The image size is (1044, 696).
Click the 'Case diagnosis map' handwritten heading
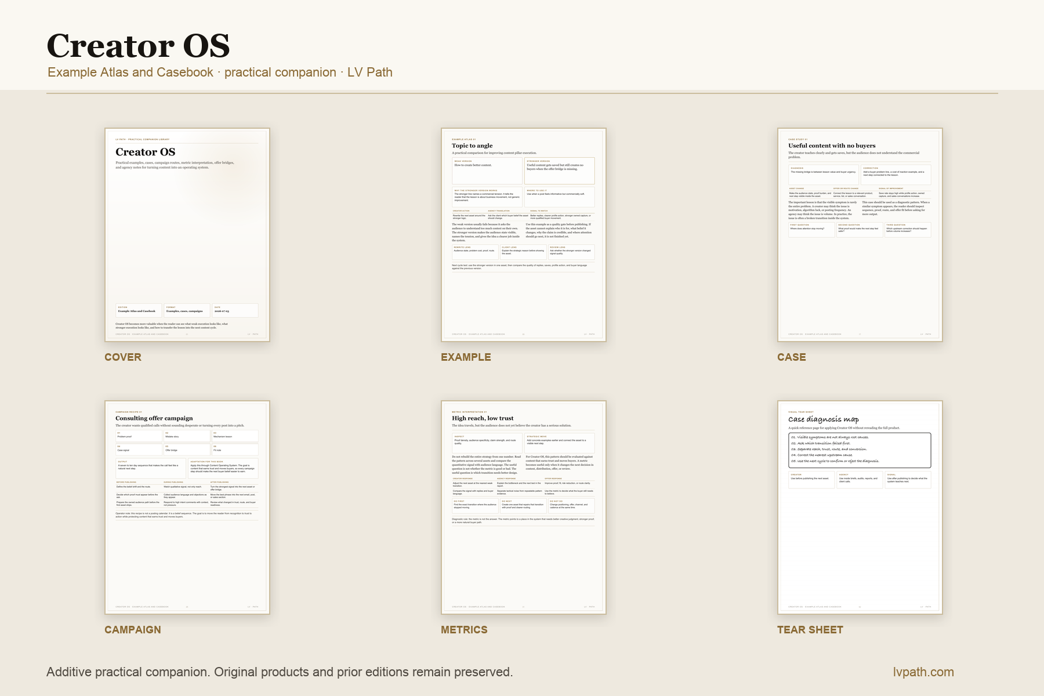click(x=824, y=419)
